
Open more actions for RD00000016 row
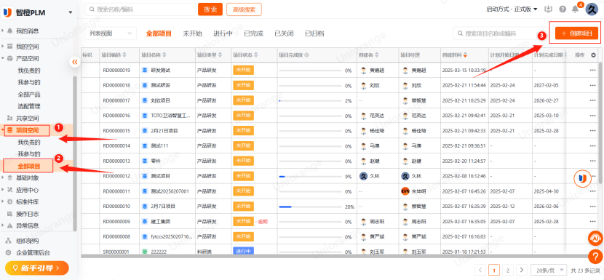[x=593, y=116]
